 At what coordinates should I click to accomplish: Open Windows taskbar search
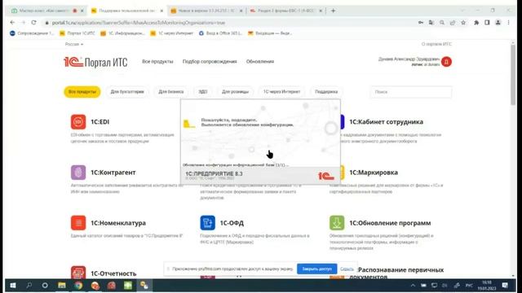pos(29,286)
